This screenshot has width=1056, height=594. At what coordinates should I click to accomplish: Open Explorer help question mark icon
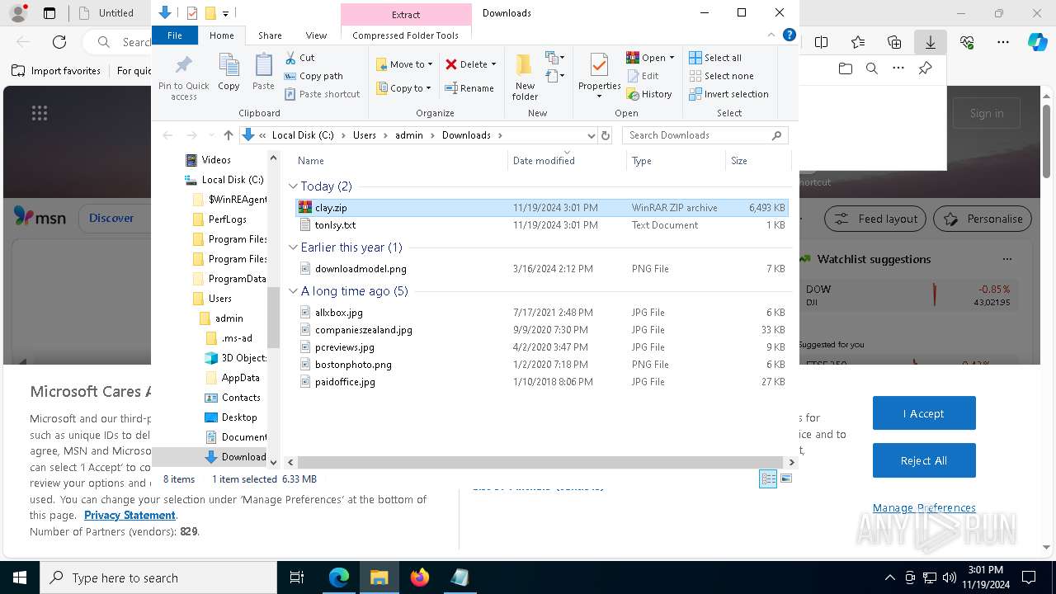pos(789,35)
